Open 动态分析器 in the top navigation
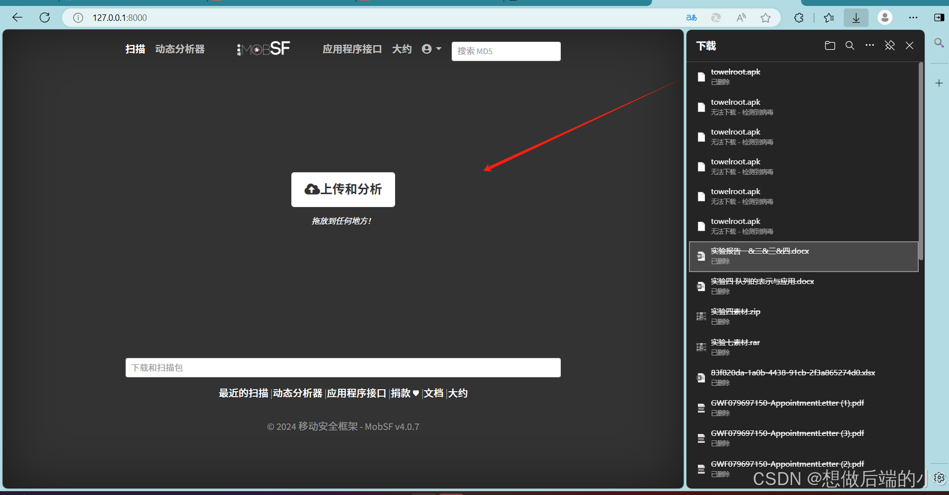The height and width of the screenshot is (495, 949). point(180,49)
